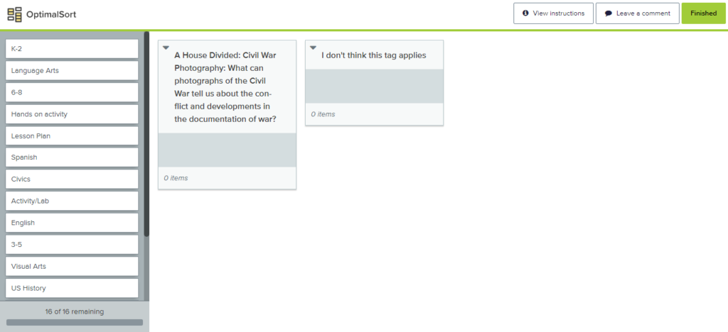Collapse the A House Divided category arrow
728x332 pixels.
tap(166, 48)
